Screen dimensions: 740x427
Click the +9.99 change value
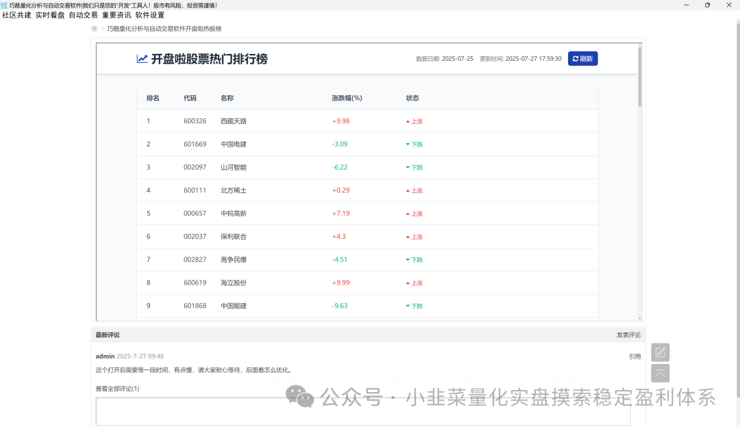coord(341,283)
